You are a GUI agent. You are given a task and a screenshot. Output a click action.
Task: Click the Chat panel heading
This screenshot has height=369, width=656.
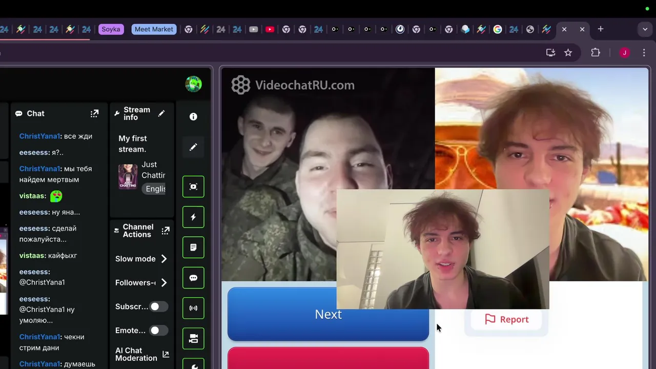pyautogui.click(x=35, y=113)
